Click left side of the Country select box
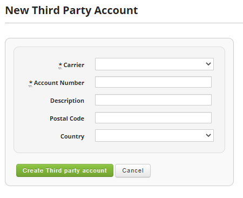The height and width of the screenshot is (198, 243). click(x=108, y=135)
